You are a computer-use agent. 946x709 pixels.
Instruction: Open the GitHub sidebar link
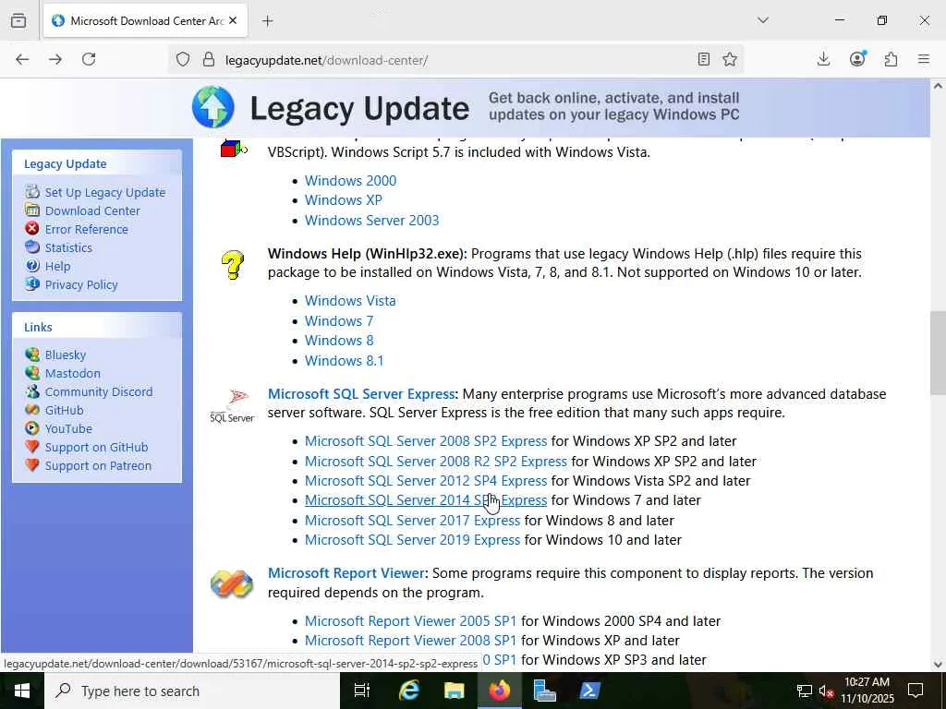tap(64, 411)
